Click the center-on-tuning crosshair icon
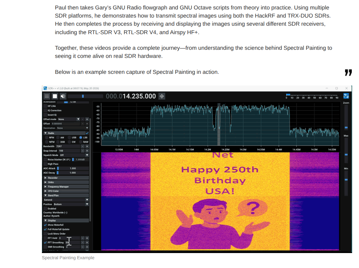Viewport: 359px width, 268px height. point(162,96)
